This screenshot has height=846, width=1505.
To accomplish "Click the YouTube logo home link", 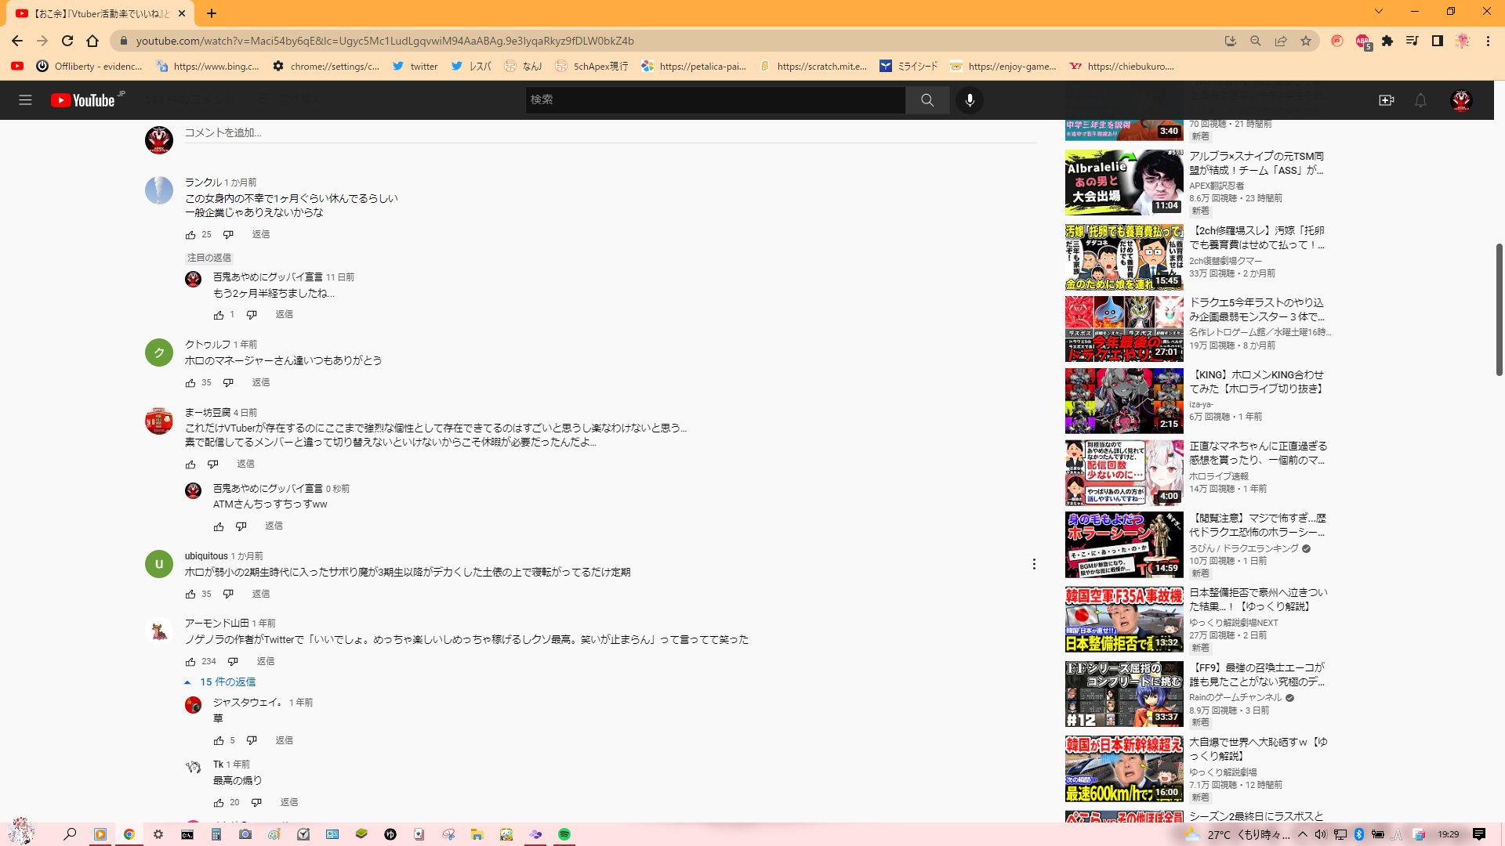I will (x=83, y=100).
